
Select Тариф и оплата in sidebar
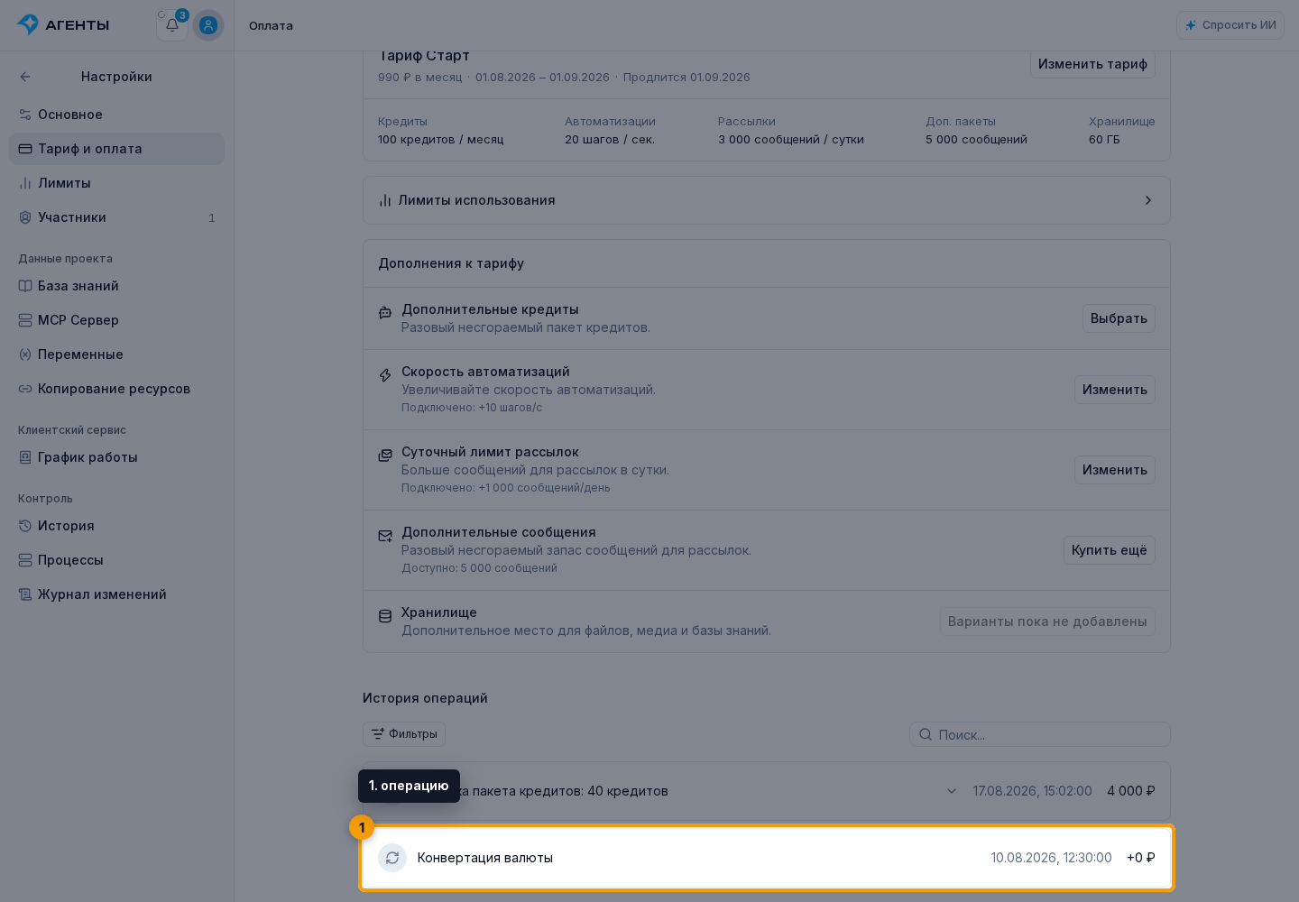coord(117,149)
